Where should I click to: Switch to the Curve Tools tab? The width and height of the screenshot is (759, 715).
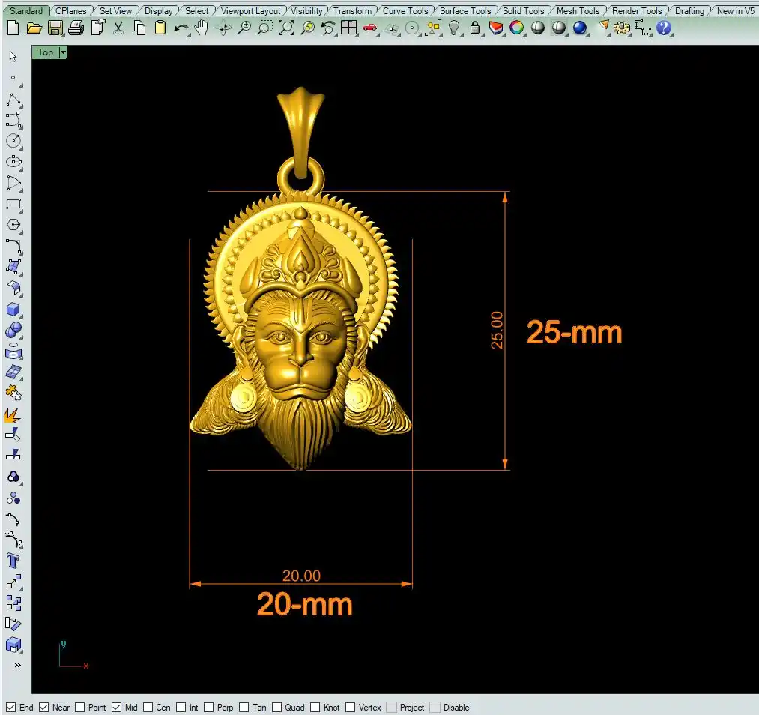click(x=405, y=10)
